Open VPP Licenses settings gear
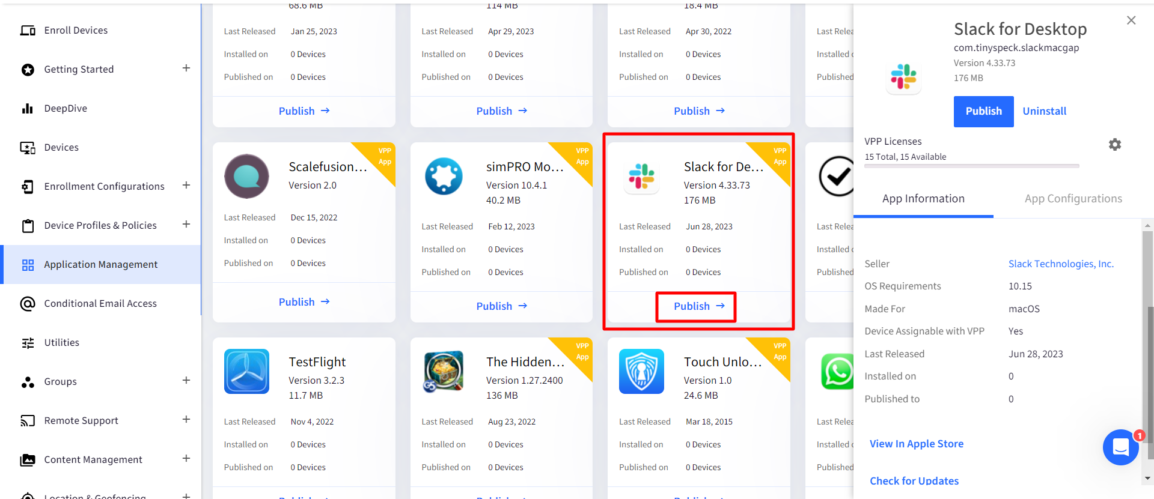The height and width of the screenshot is (499, 1154). pyautogui.click(x=1115, y=145)
